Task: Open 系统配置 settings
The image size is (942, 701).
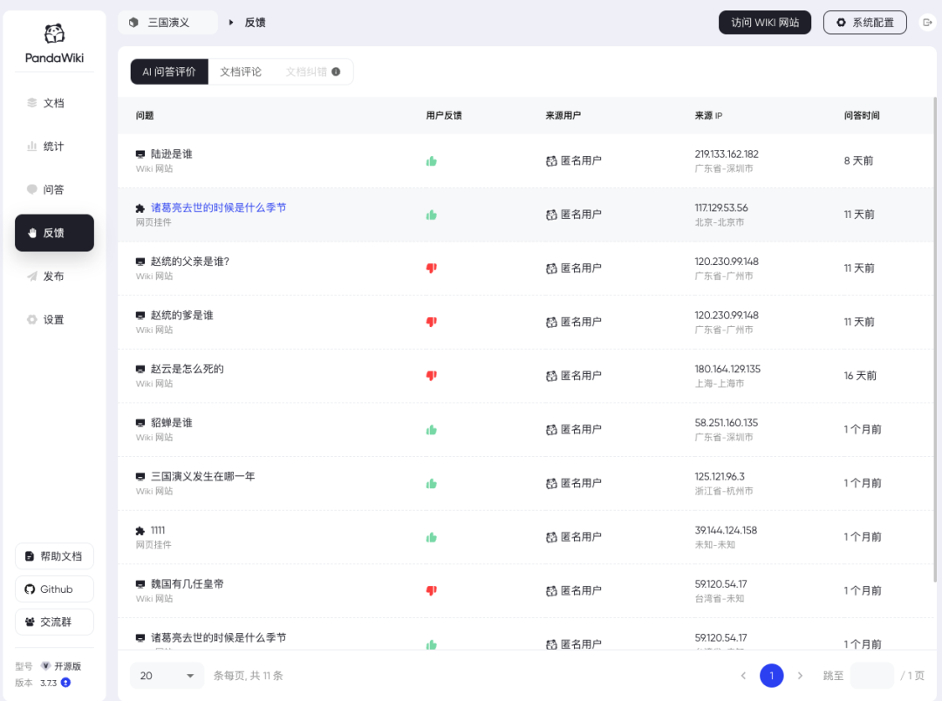Action: coord(864,22)
